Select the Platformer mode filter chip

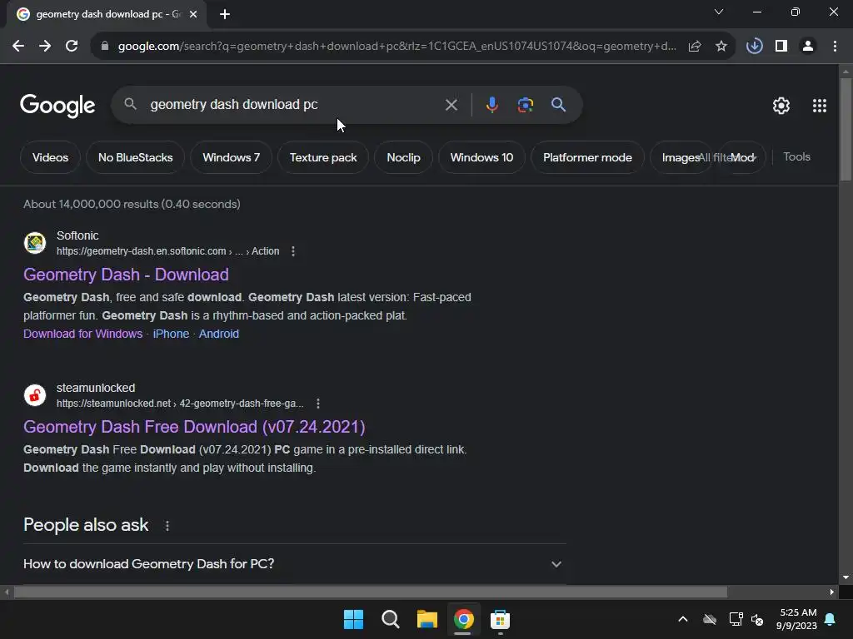(x=587, y=157)
